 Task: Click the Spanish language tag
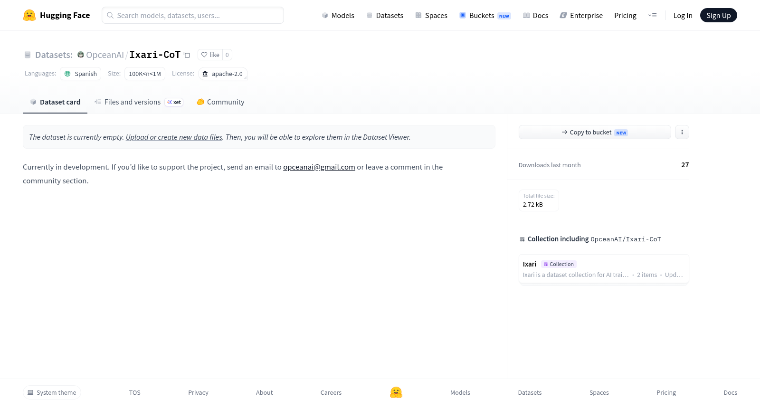[x=81, y=74]
